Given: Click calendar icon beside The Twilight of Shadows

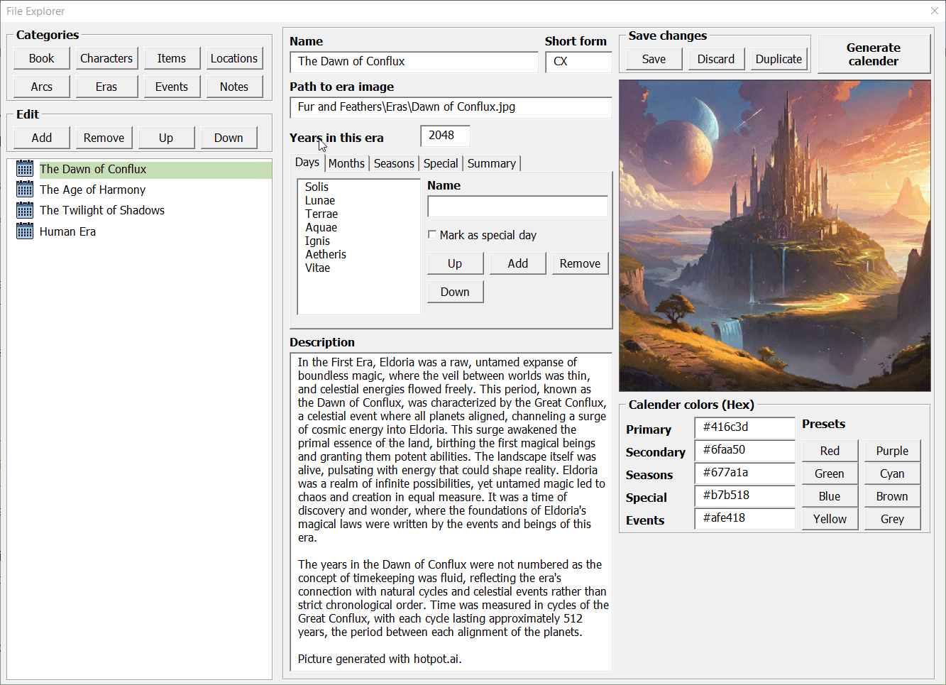Looking at the screenshot, I should point(25,210).
